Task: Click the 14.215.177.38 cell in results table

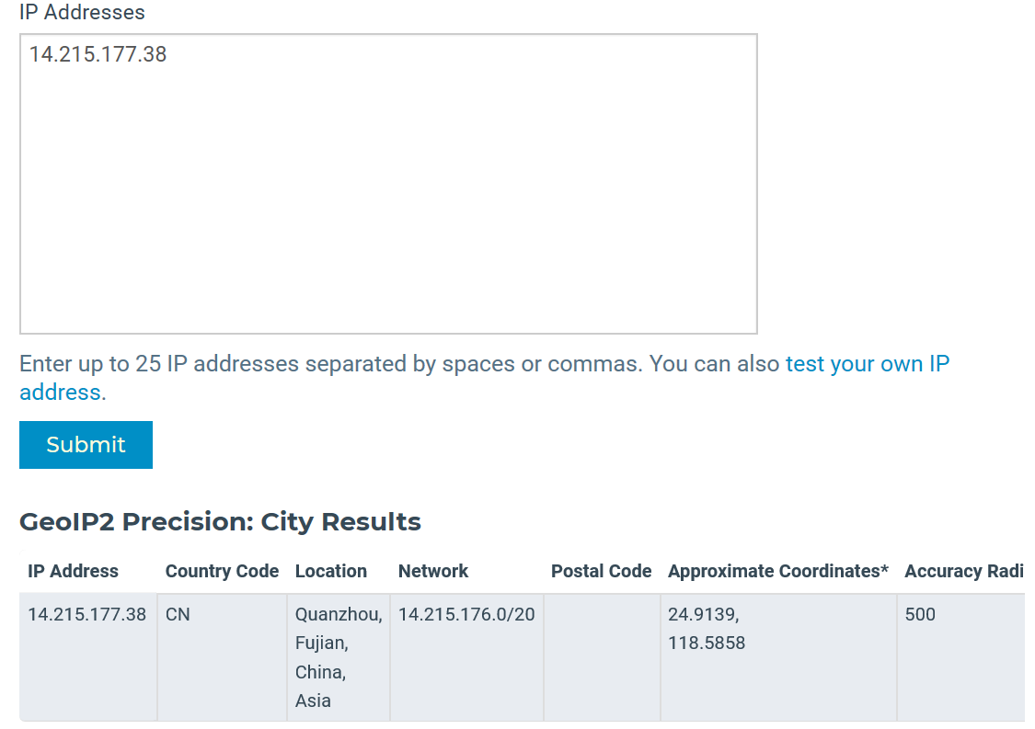Action: point(86,614)
